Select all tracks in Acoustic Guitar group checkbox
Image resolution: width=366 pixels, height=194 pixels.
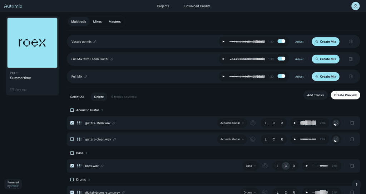click(72, 110)
